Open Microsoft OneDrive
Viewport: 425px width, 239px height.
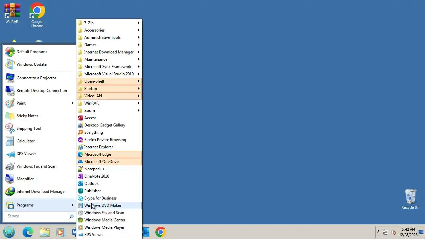[x=109, y=162]
